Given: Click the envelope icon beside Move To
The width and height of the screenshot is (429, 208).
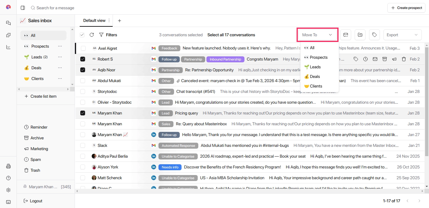Looking at the screenshot, I should coord(345,35).
